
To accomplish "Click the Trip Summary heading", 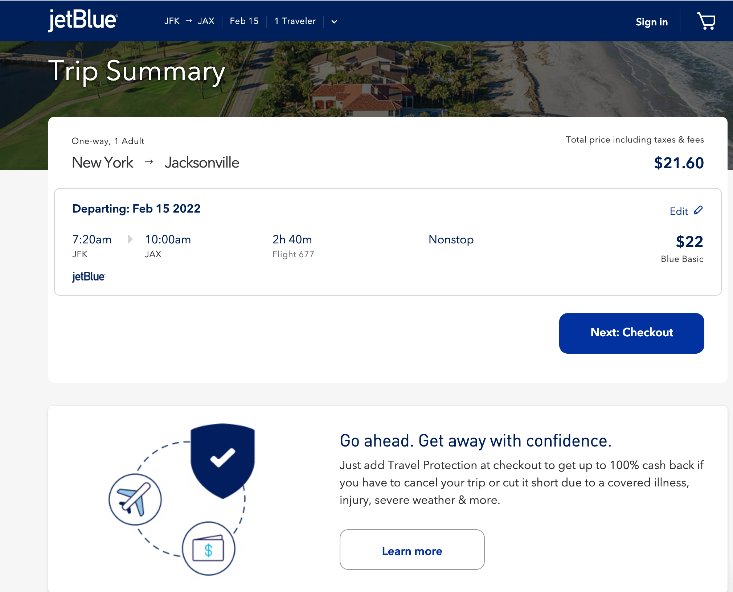I will 137,71.
